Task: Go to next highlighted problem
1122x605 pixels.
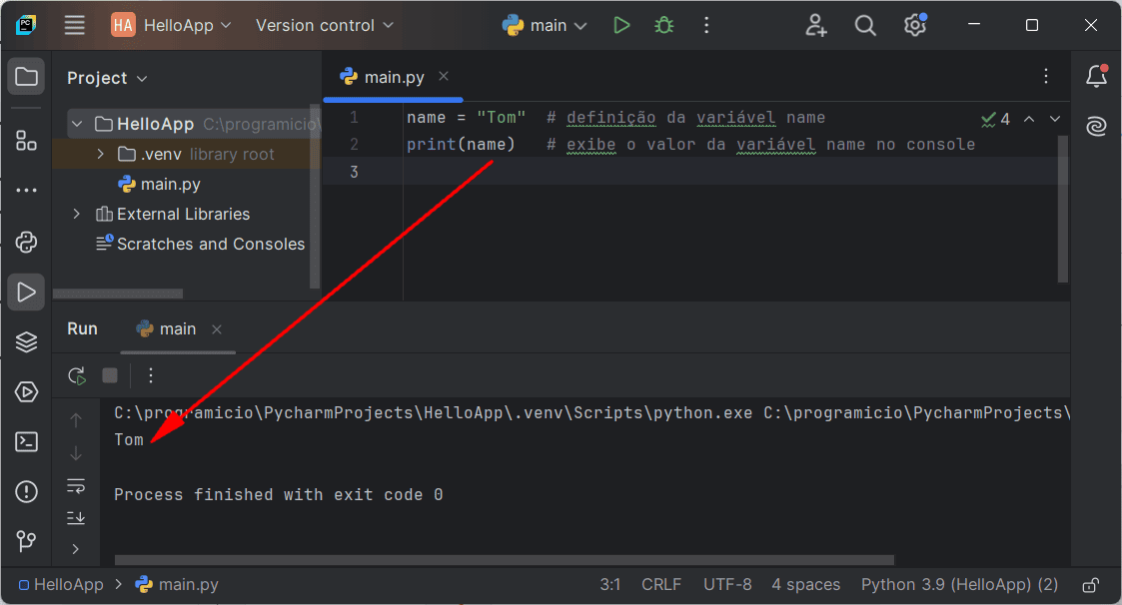Action: coord(1055,119)
